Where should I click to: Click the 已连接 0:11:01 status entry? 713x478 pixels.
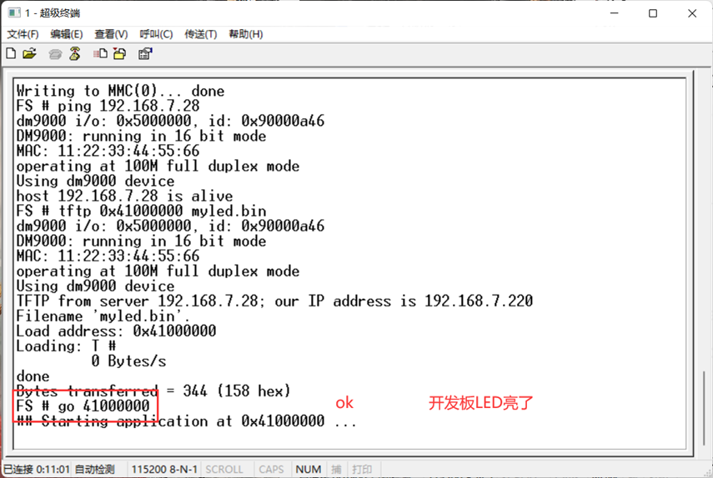(x=37, y=469)
